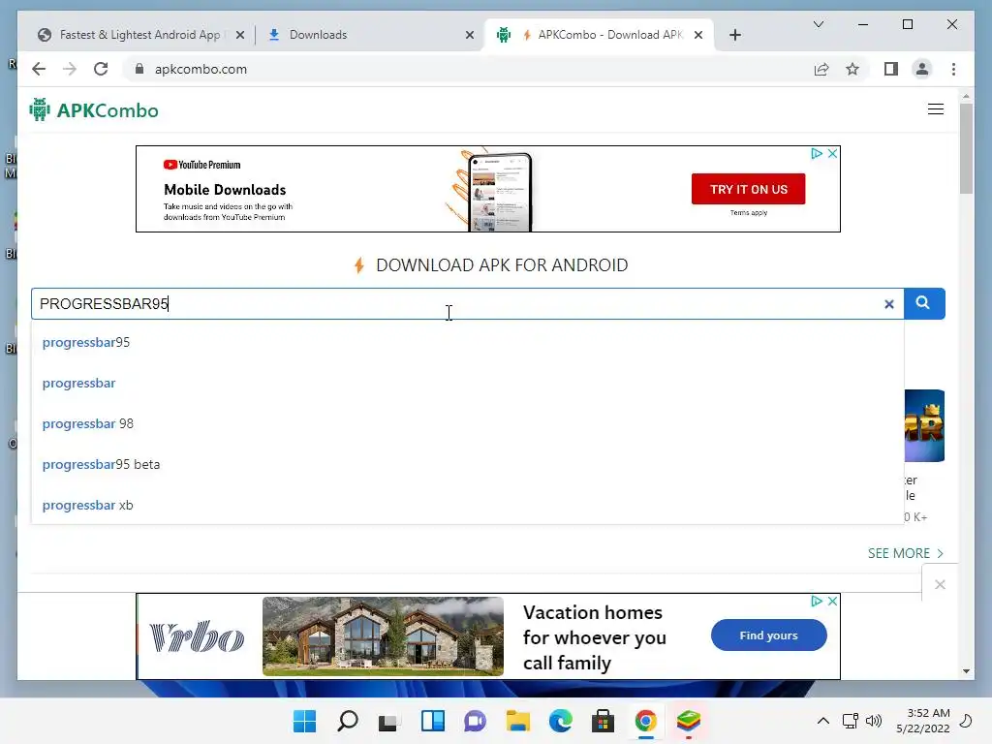The width and height of the screenshot is (992, 744).
Task: Open the clock showing 3:52 AM
Action: point(923,721)
